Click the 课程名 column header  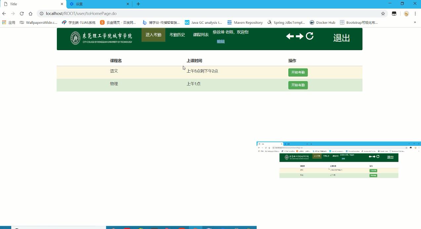coord(116,61)
